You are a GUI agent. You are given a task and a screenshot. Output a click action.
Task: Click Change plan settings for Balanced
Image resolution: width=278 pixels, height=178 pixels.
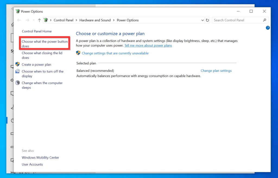[x=216, y=71]
